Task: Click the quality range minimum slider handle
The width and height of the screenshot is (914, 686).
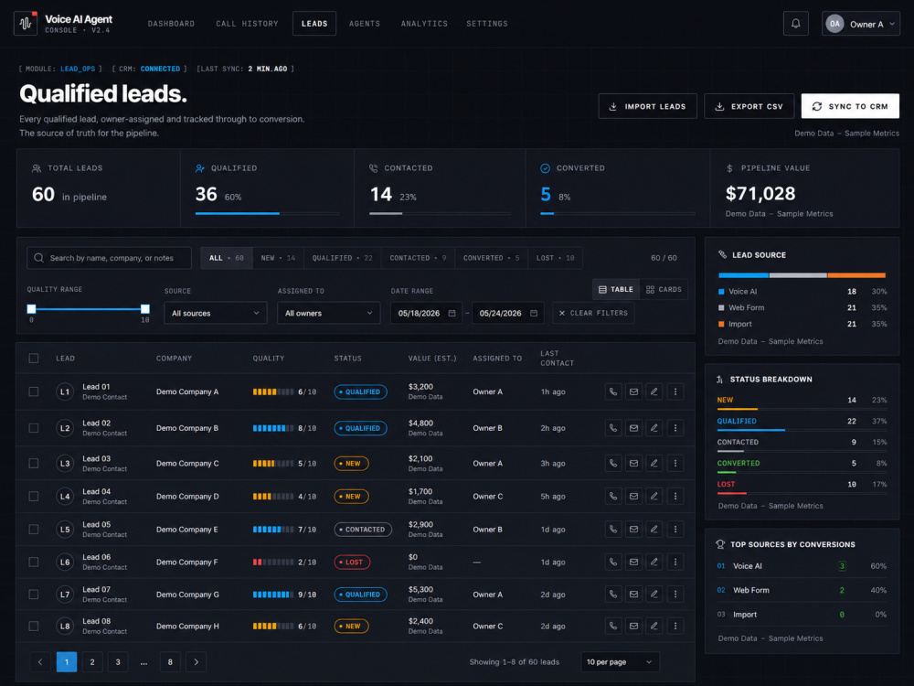Action: coord(31,308)
